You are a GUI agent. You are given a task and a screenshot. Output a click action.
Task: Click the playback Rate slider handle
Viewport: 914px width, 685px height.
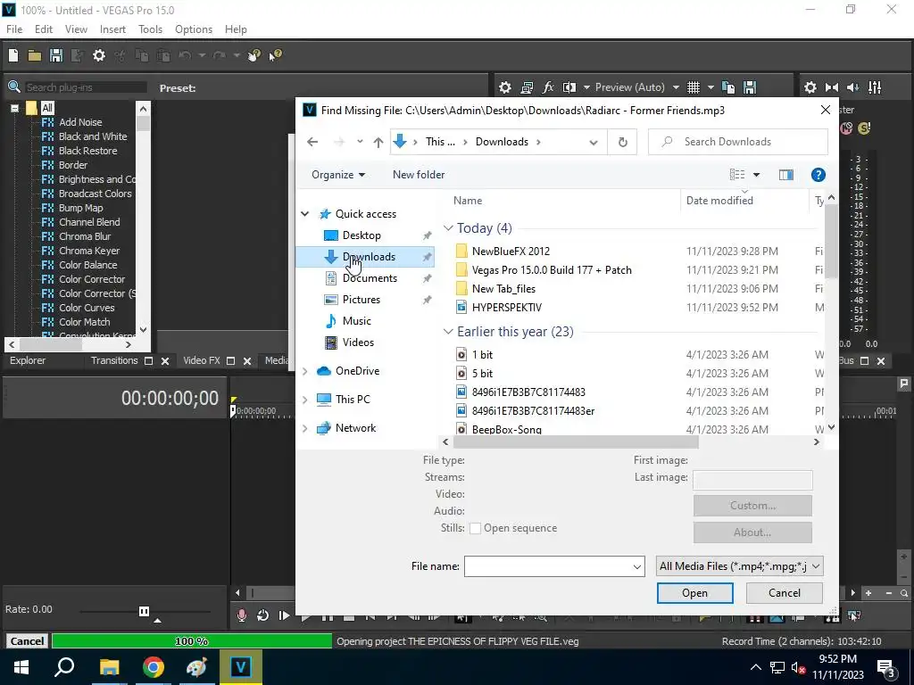point(144,611)
